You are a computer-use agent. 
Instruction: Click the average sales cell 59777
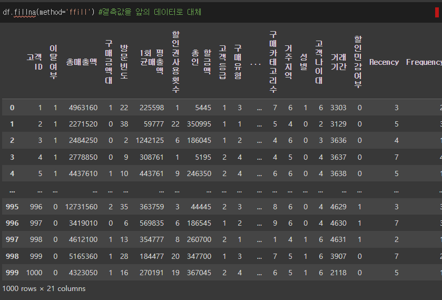click(154, 124)
